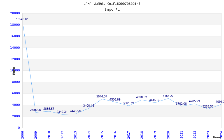Click the 3861.79 data label
This screenshot has height=140, width=224.
[x=128, y=103]
